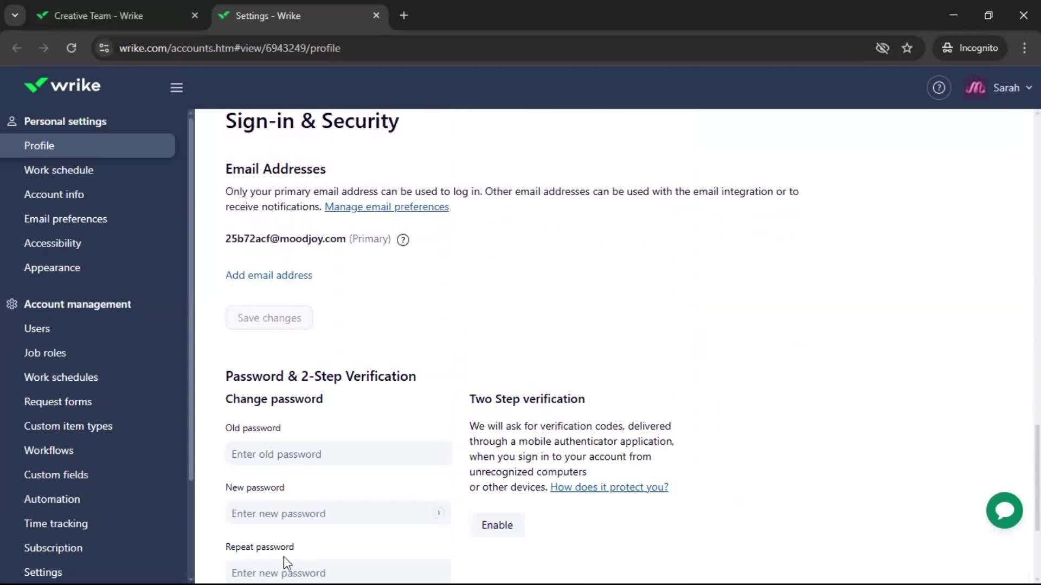Open tab search dropdown arrow
Viewport: 1041px width, 585px height.
[15, 16]
